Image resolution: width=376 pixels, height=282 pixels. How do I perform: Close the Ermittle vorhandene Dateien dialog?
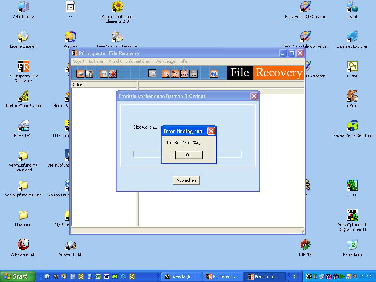254,96
